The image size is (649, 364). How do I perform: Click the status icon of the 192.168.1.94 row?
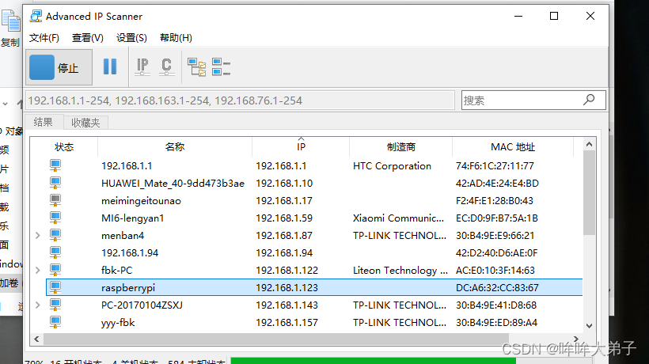(55, 252)
